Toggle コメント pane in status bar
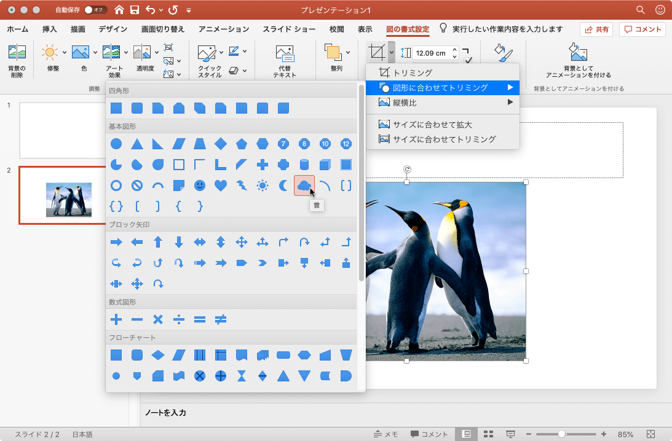Viewport: 672px width, 441px height. 429,434
